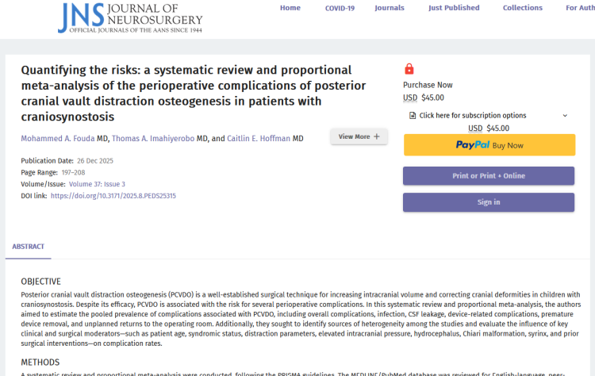Open author Mohammed A. Fouda link
Screen dimensions: 595x376
pyautogui.click(x=58, y=139)
